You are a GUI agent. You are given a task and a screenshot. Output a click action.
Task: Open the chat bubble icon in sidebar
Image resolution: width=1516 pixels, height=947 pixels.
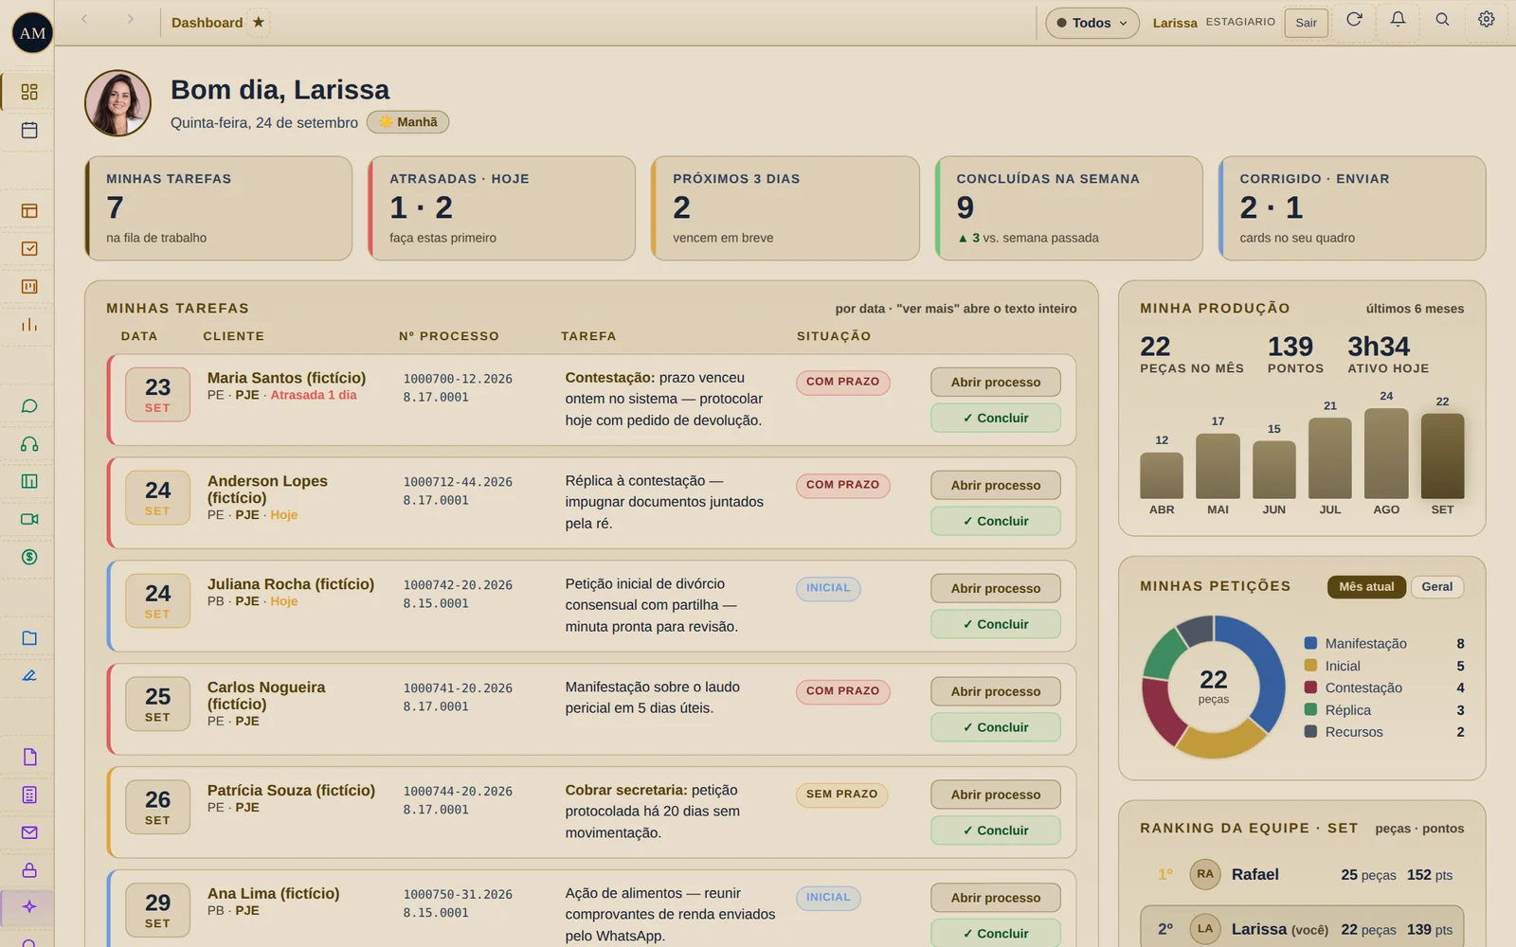click(x=29, y=406)
